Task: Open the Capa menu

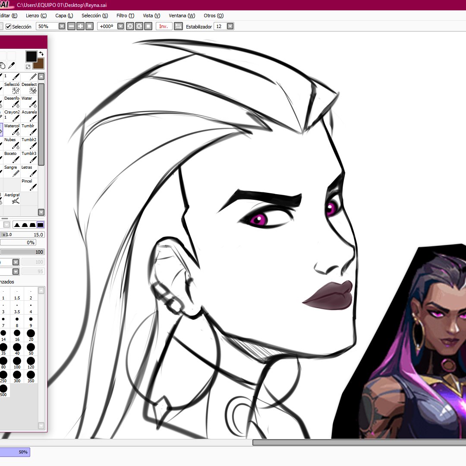Action: (x=64, y=16)
